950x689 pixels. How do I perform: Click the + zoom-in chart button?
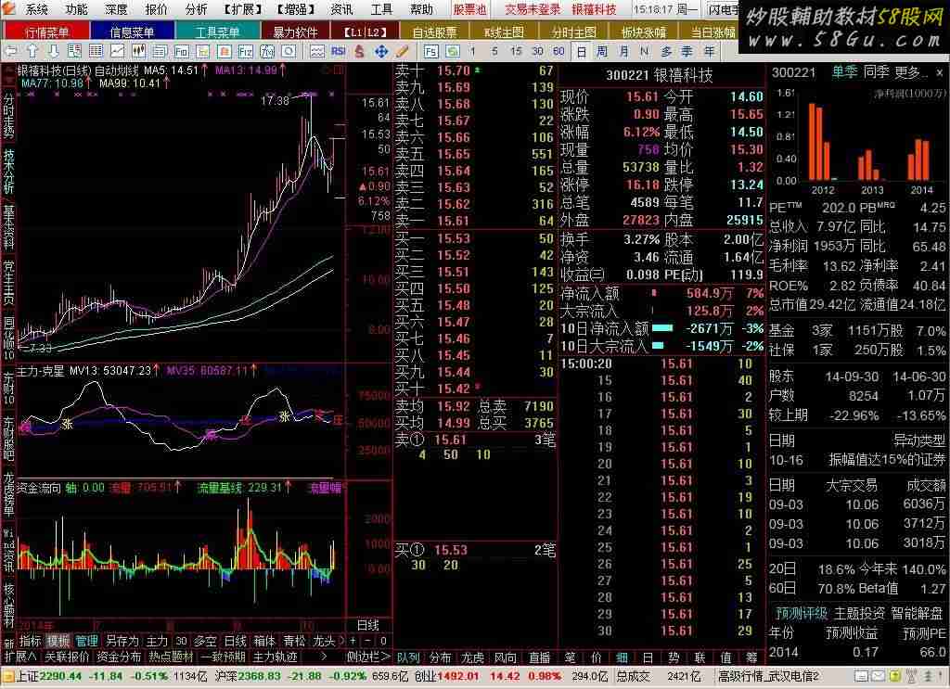tap(353, 640)
